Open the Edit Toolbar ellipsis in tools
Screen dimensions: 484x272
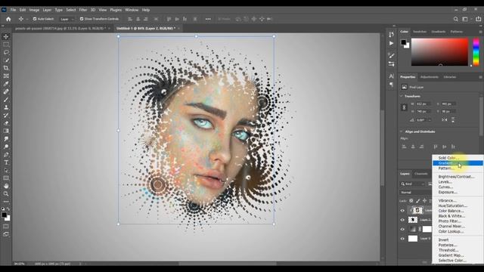tap(6, 202)
